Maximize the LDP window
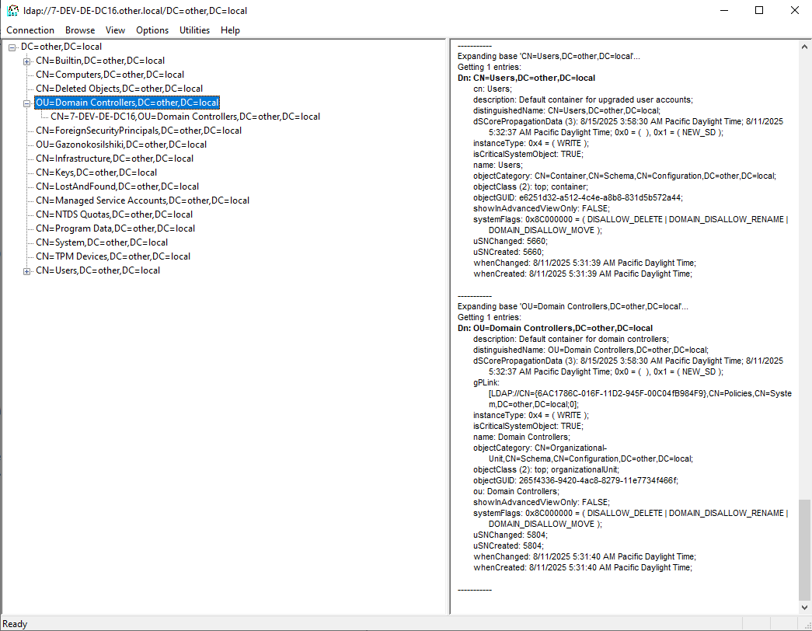812x631 pixels. (x=759, y=10)
